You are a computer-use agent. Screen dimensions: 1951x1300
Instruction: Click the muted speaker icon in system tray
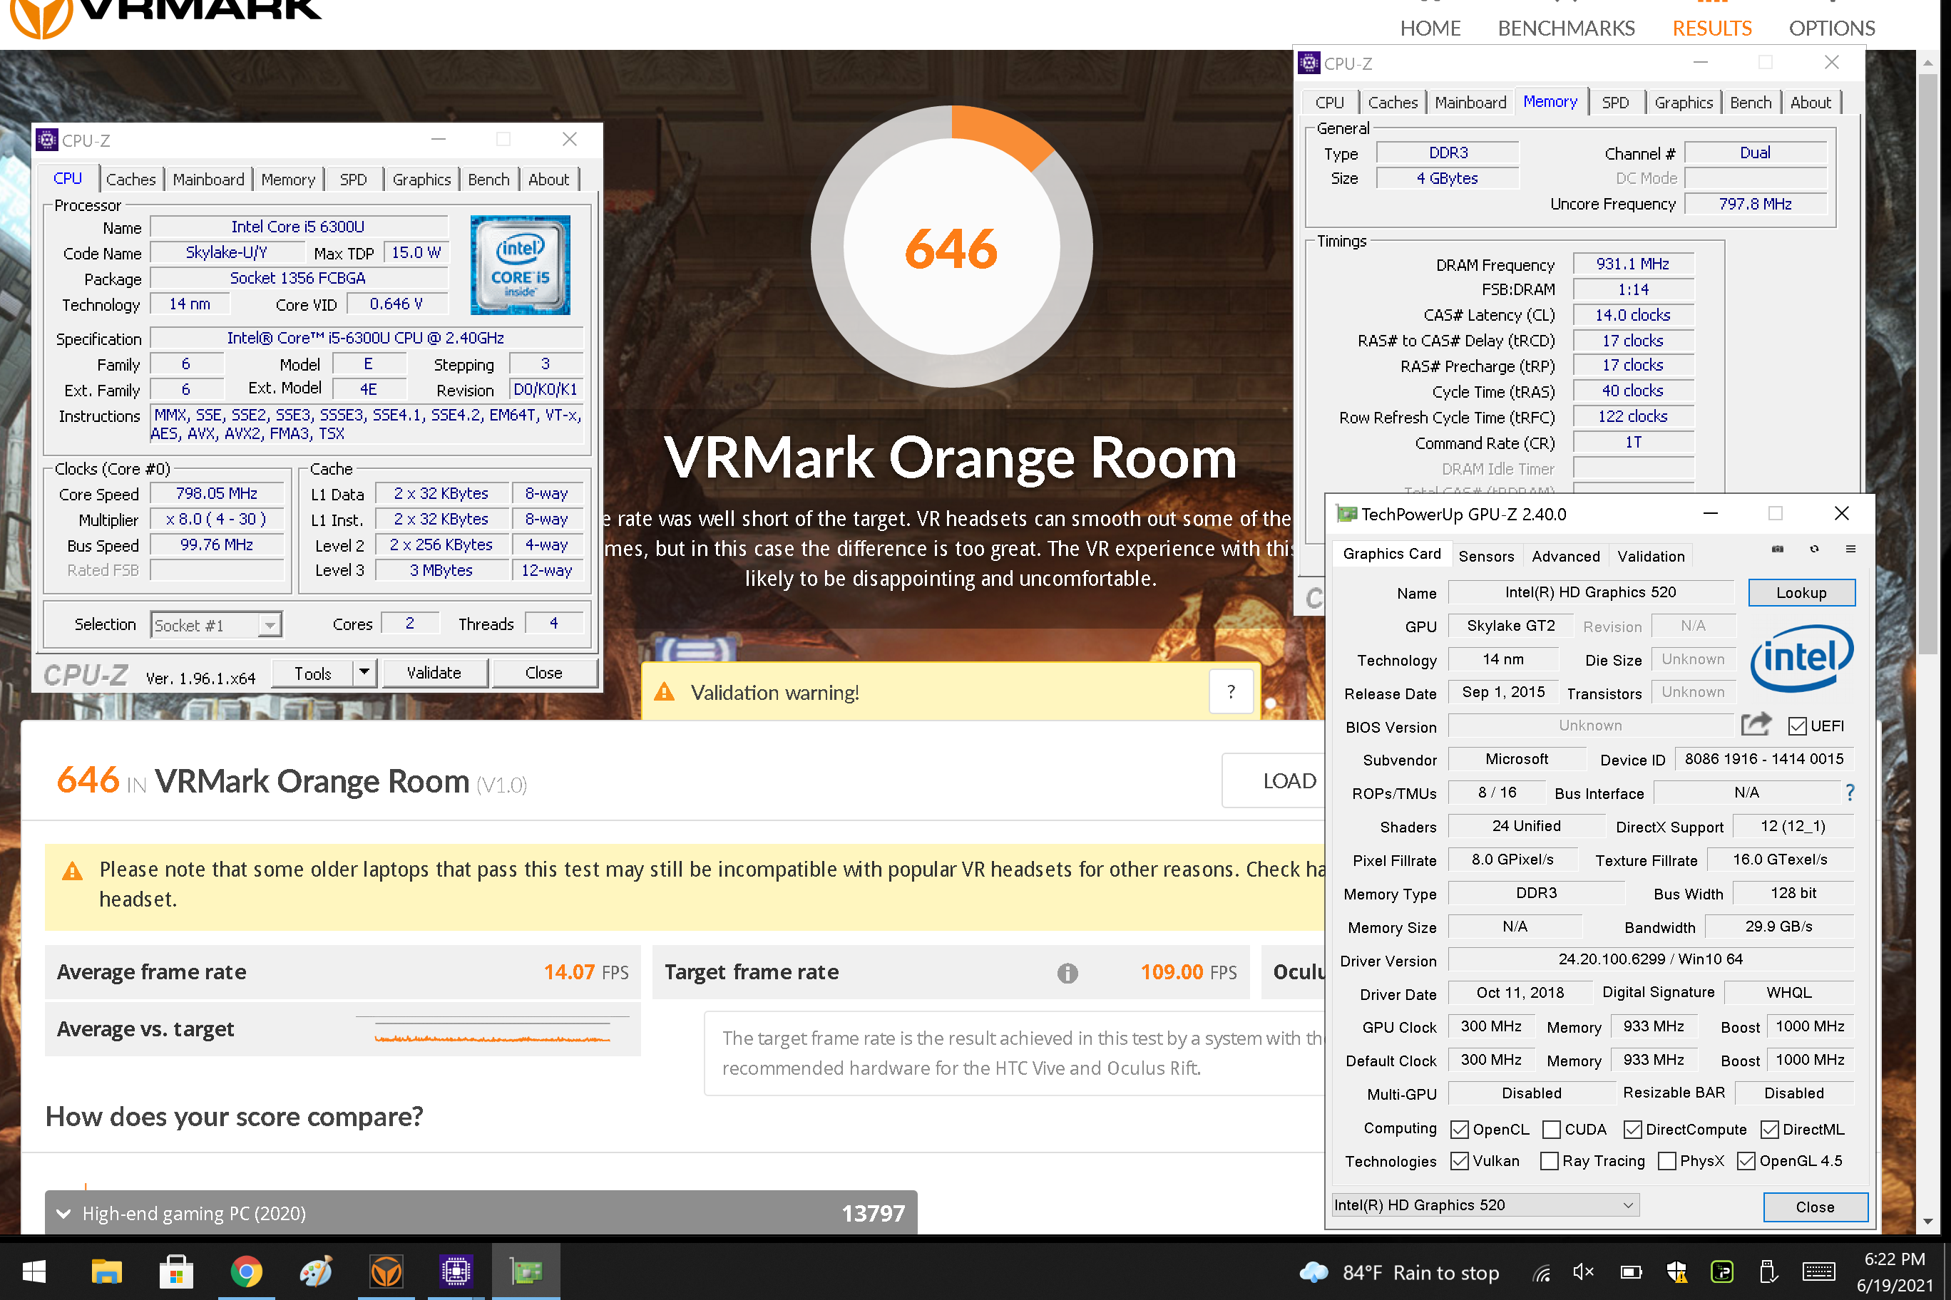[x=1583, y=1271]
